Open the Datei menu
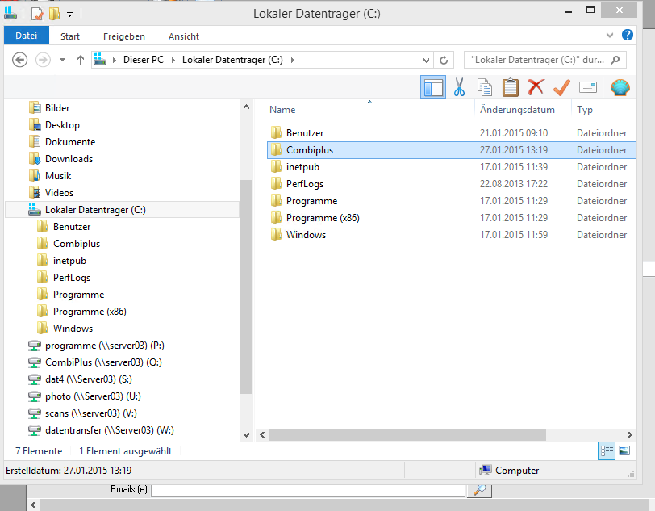 27,36
